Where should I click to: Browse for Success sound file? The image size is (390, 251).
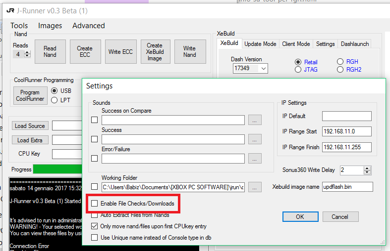coord(255,139)
